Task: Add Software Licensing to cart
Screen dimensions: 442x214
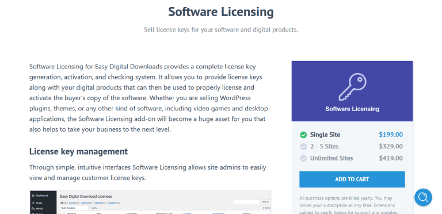Action: tap(352, 179)
